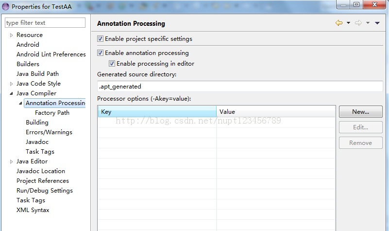The height and width of the screenshot is (231, 389).
Task: Click the Generated source directory field
Action: 240,87
